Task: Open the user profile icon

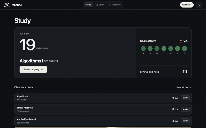Action: (x=199, y=5)
